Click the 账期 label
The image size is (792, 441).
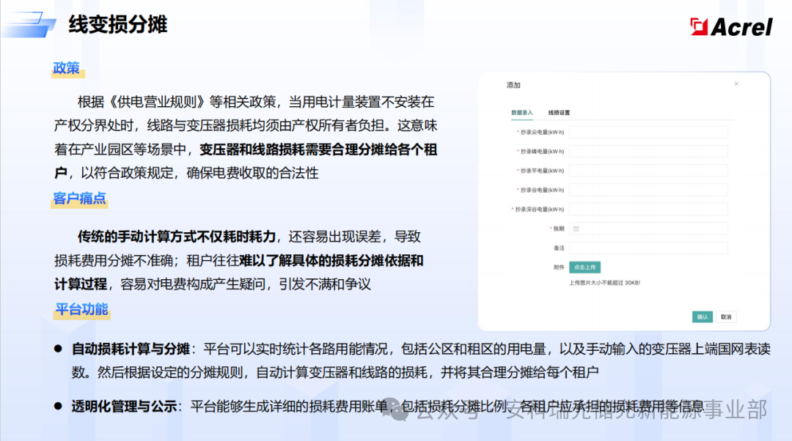click(x=557, y=229)
